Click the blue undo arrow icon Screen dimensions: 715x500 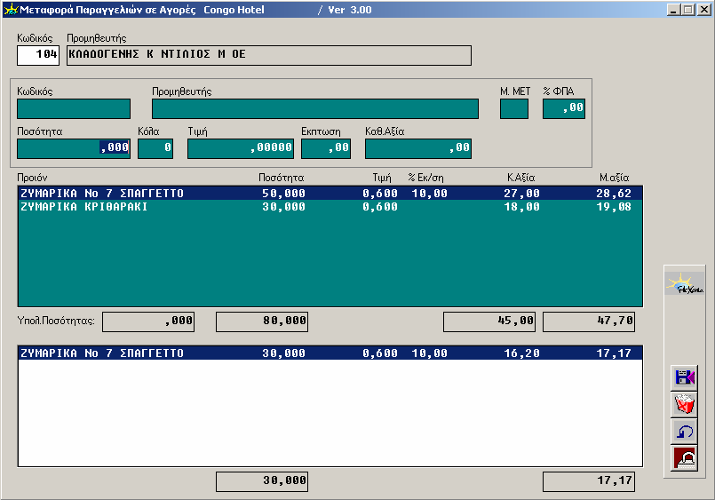684,432
